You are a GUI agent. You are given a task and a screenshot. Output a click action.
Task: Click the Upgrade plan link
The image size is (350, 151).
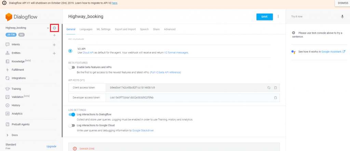pyautogui.click(x=51, y=146)
